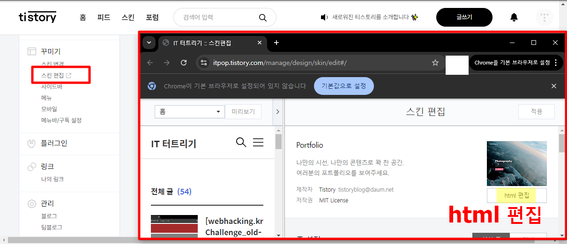This screenshot has width=567, height=244.
Task: Open 모바일 settings link
Action: click(49, 109)
